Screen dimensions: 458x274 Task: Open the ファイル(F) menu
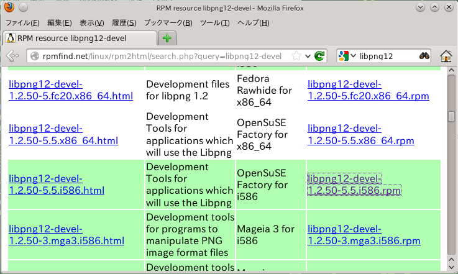coord(22,23)
